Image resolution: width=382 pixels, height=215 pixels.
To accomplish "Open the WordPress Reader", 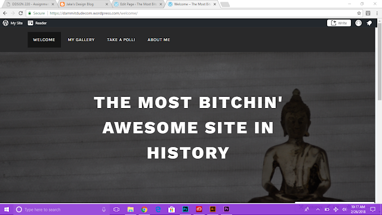I will pos(37,23).
